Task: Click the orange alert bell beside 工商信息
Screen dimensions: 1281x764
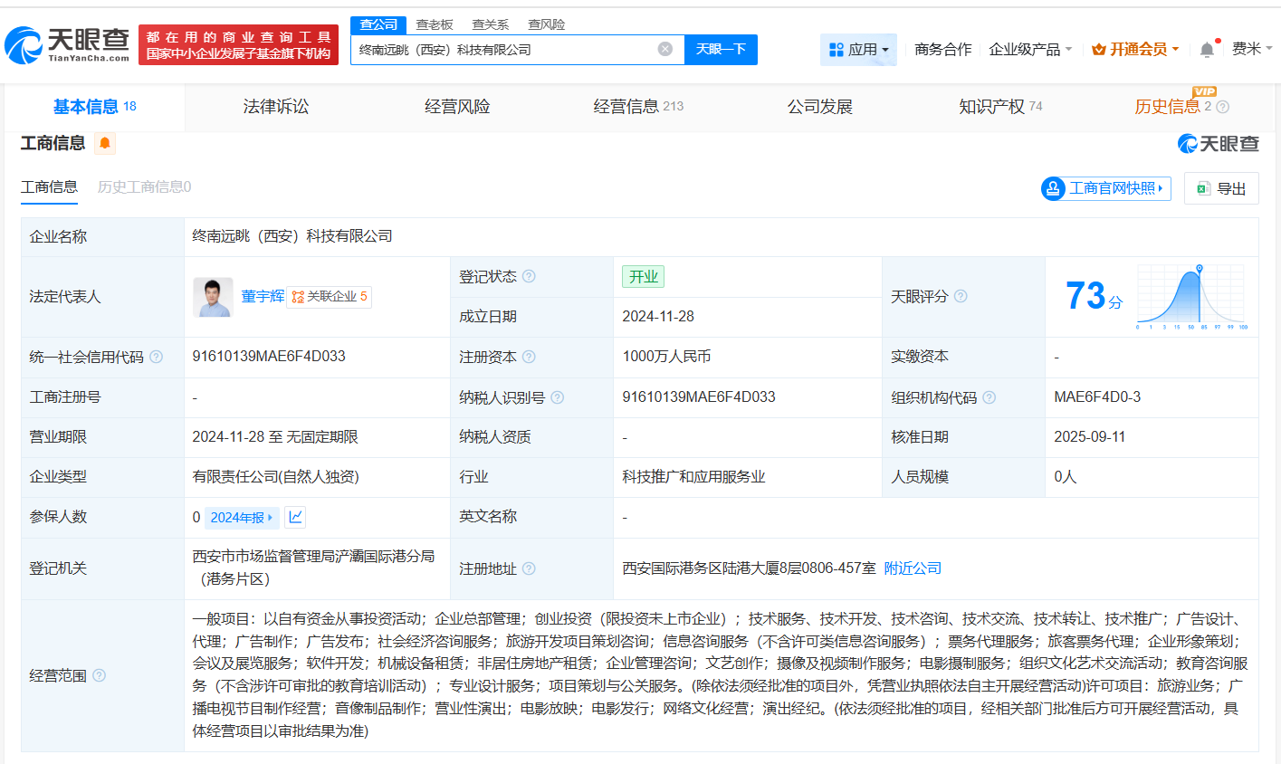Action: tap(104, 143)
